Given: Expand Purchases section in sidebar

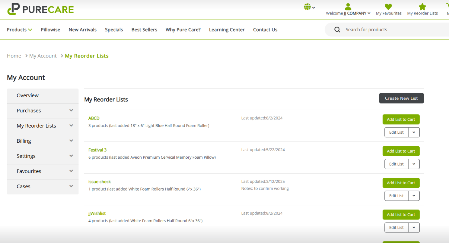Looking at the screenshot, I should pyautogui.click(x=71, y=111).
